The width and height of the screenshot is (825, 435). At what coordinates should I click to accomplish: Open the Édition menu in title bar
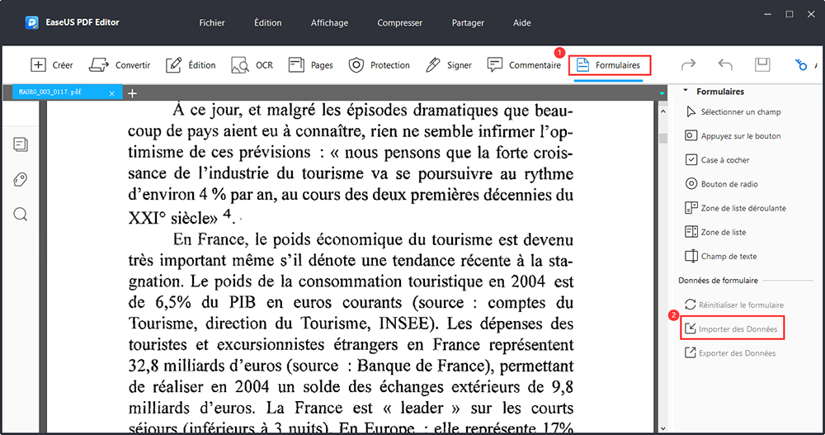[x=268, y=22]
